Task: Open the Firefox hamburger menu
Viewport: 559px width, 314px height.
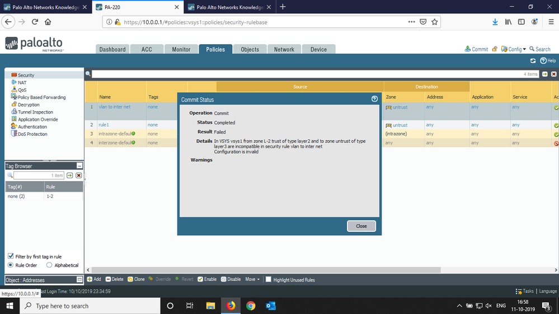Action: (x=551, y=22)
